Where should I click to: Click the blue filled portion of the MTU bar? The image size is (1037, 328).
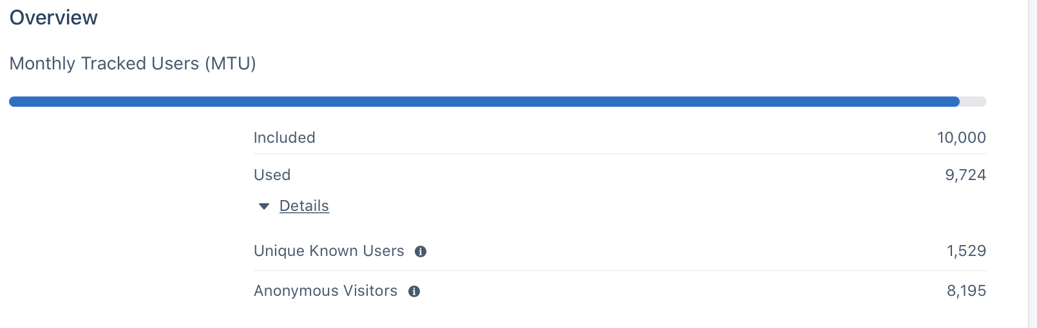pyautogui.click(x=483, y=102)
